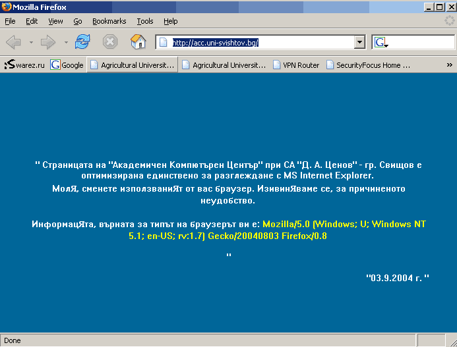
Task: Open the Google search engine selector
Action: pos(381,43)
